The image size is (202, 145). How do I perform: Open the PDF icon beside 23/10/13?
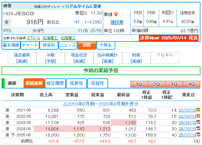(x=198, y=122)
